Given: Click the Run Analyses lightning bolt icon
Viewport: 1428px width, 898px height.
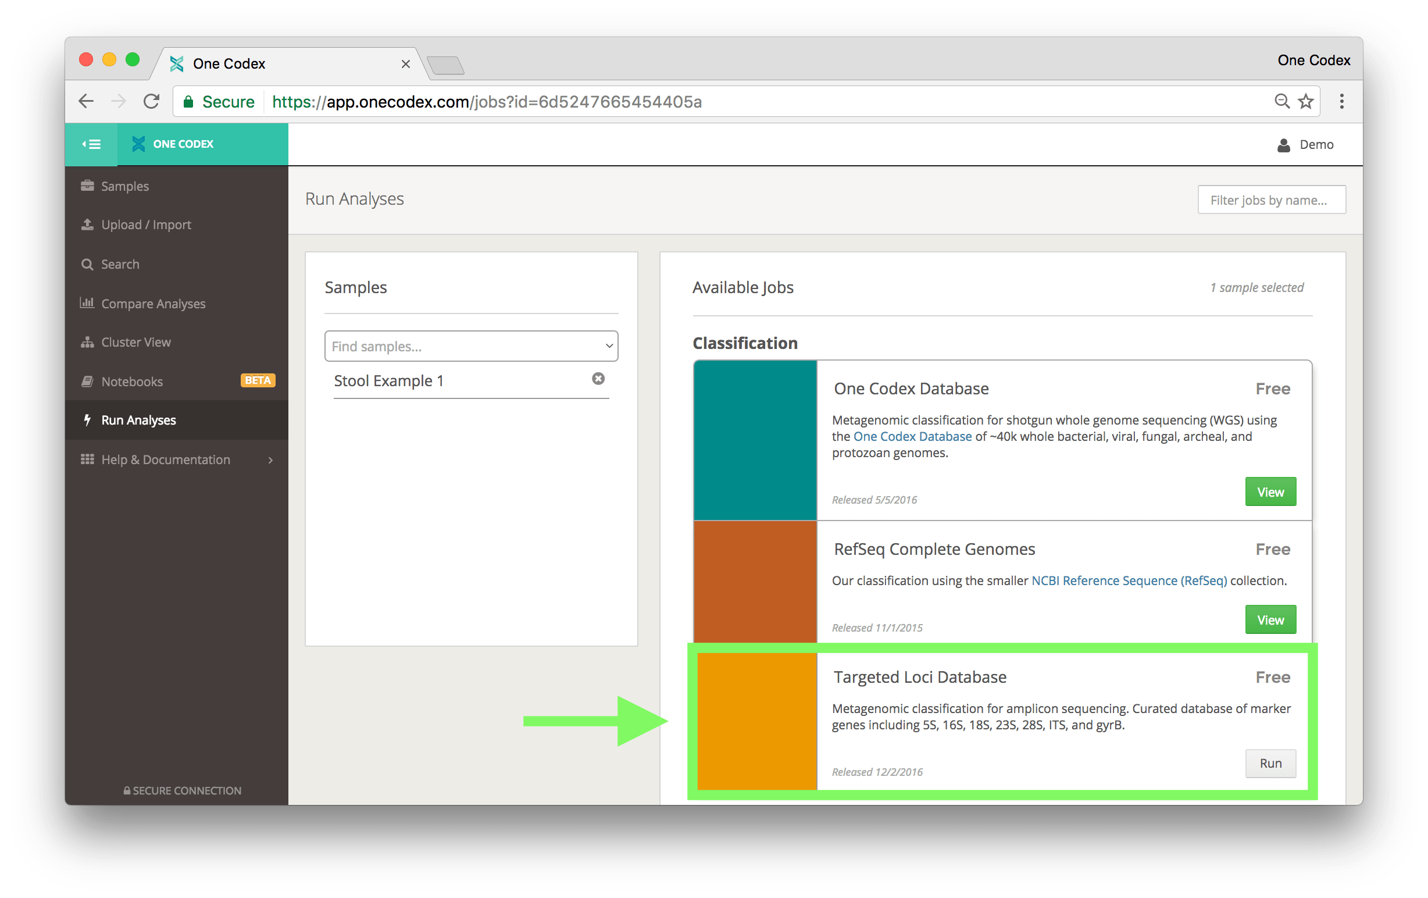Looking at the screenshot, I should pyautogui.click(x=87, y=420).
